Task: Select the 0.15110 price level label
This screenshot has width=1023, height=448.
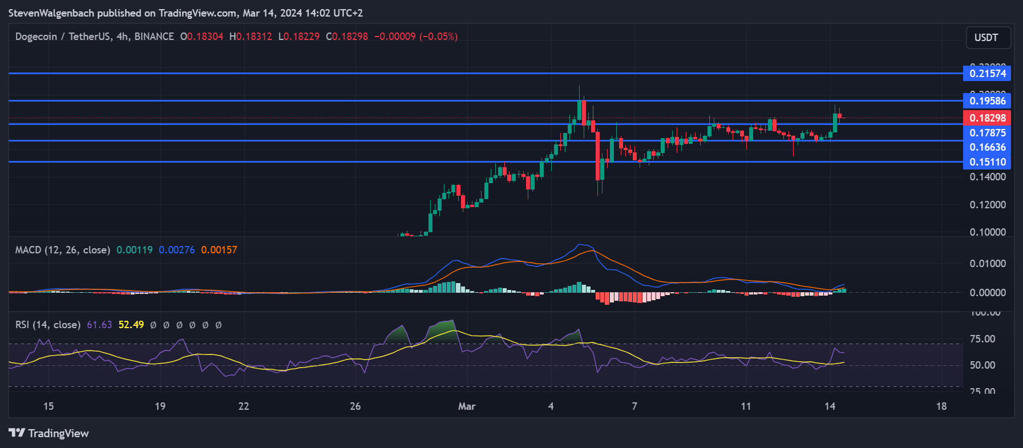Action: coord(987,162)
